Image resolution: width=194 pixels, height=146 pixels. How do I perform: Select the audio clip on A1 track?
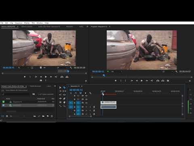[x=108, y=107]
